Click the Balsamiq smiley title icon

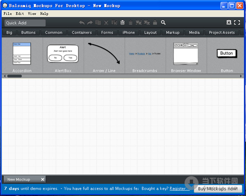(5, 5)
